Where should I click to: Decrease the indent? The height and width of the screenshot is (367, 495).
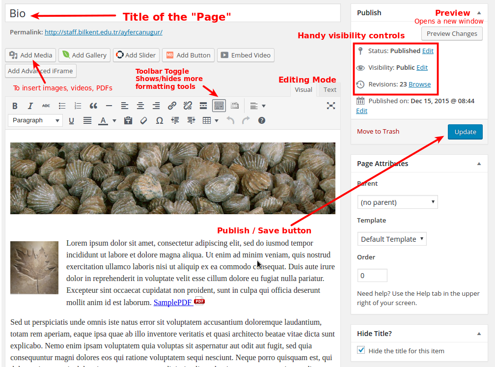click(175, 120)
